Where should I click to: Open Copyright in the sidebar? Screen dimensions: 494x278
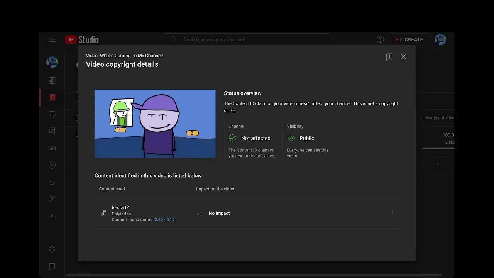[52, 165]
